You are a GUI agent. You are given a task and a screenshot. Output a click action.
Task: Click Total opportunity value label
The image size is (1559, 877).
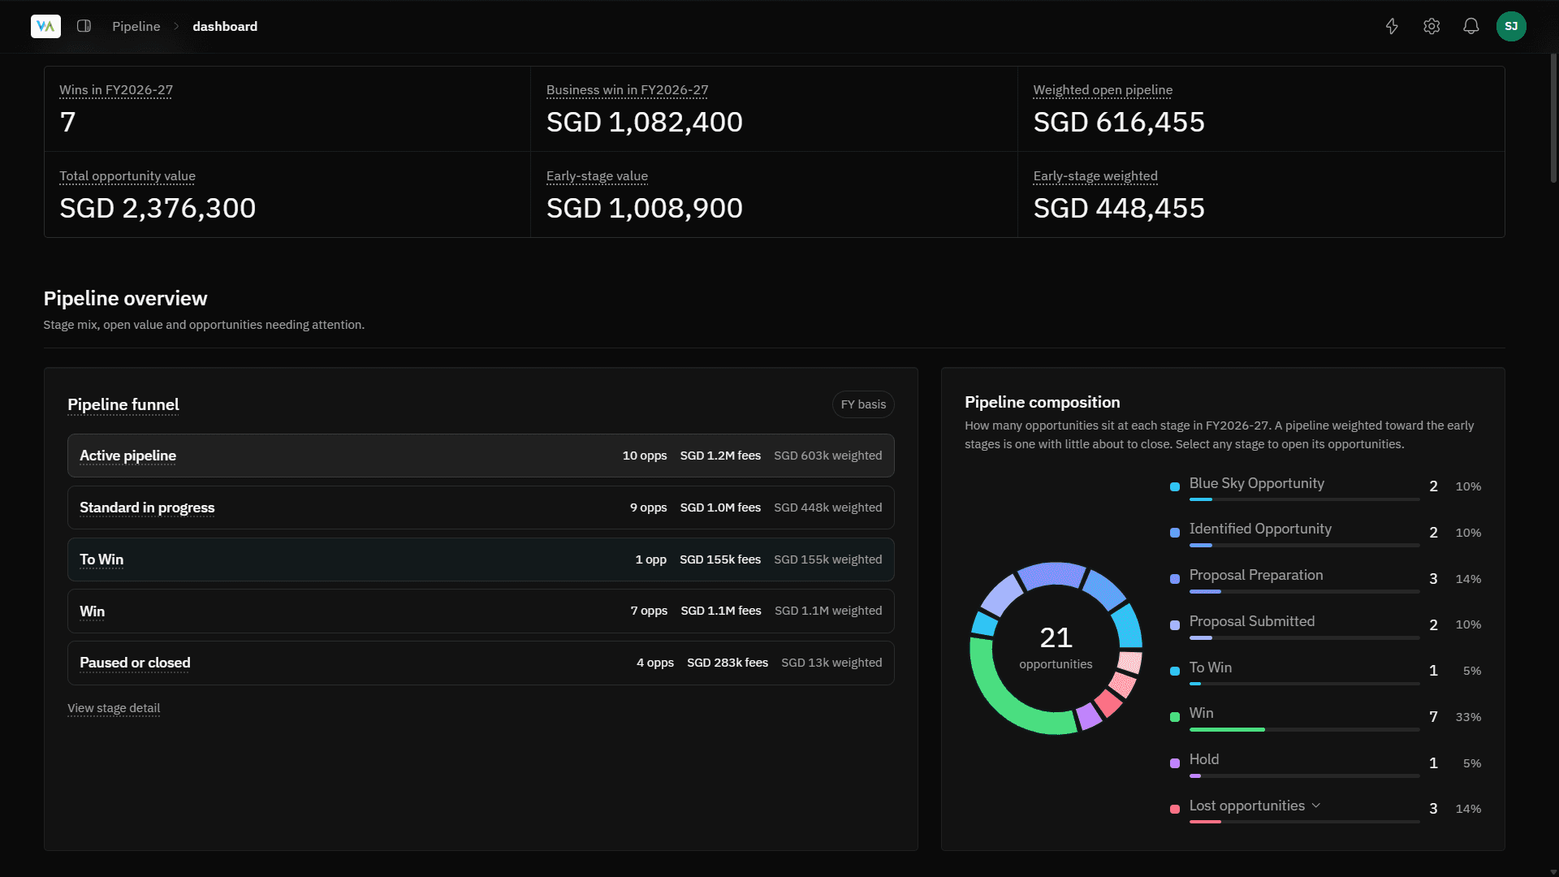tap(127, 176)
